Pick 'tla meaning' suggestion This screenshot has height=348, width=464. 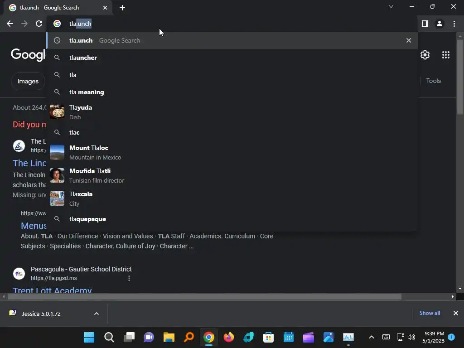click(232, 92)
